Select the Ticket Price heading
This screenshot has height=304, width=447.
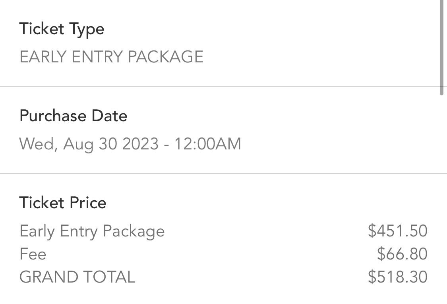coord(63,203)
